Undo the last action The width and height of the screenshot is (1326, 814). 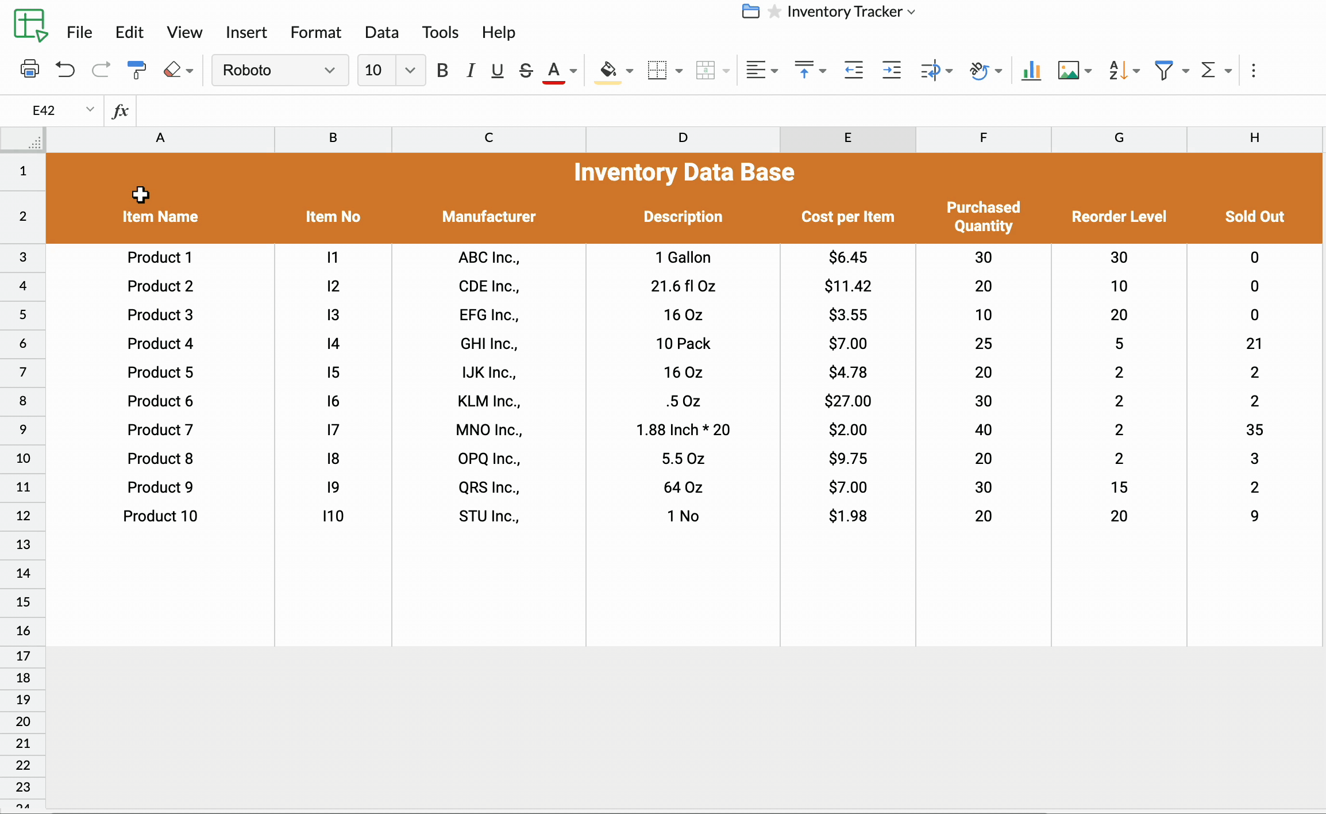pos(65,70)
